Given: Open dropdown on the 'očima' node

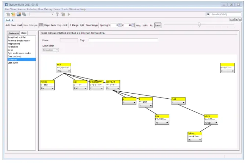Looking at the screenshot, I should point(211,123).
